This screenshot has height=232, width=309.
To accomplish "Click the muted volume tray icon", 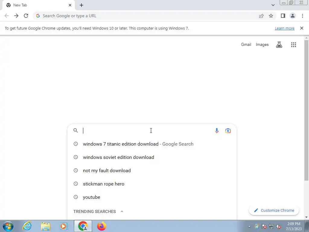I will coord(279,227).
